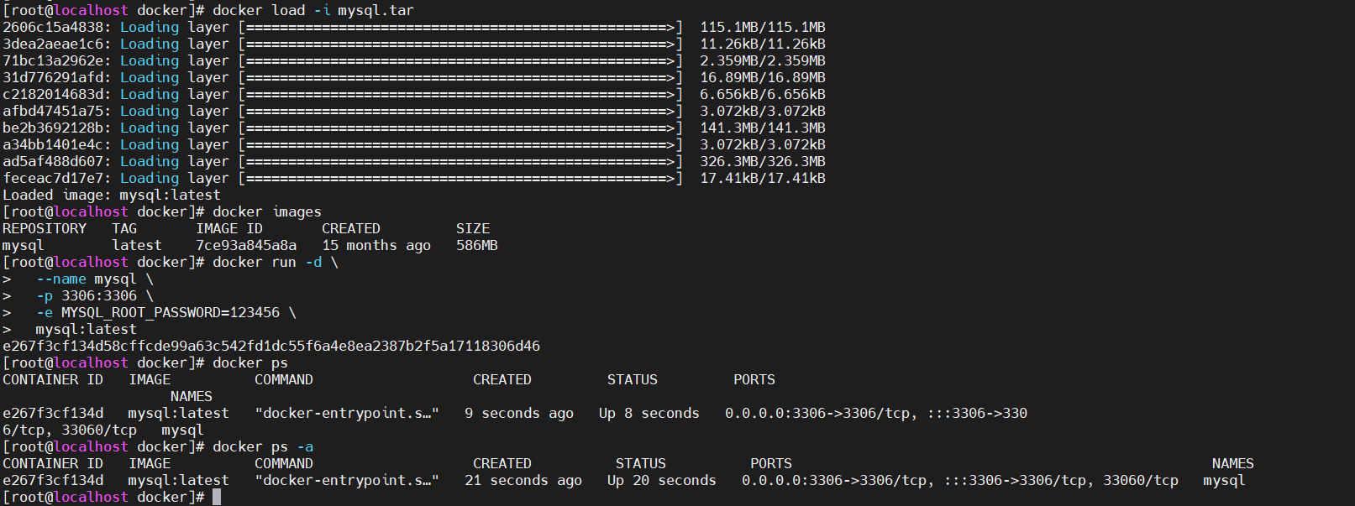The image size is (1355, 506).
Task: Click progress bar of layer 2606c15a4838
Action: tap(460, 27)
